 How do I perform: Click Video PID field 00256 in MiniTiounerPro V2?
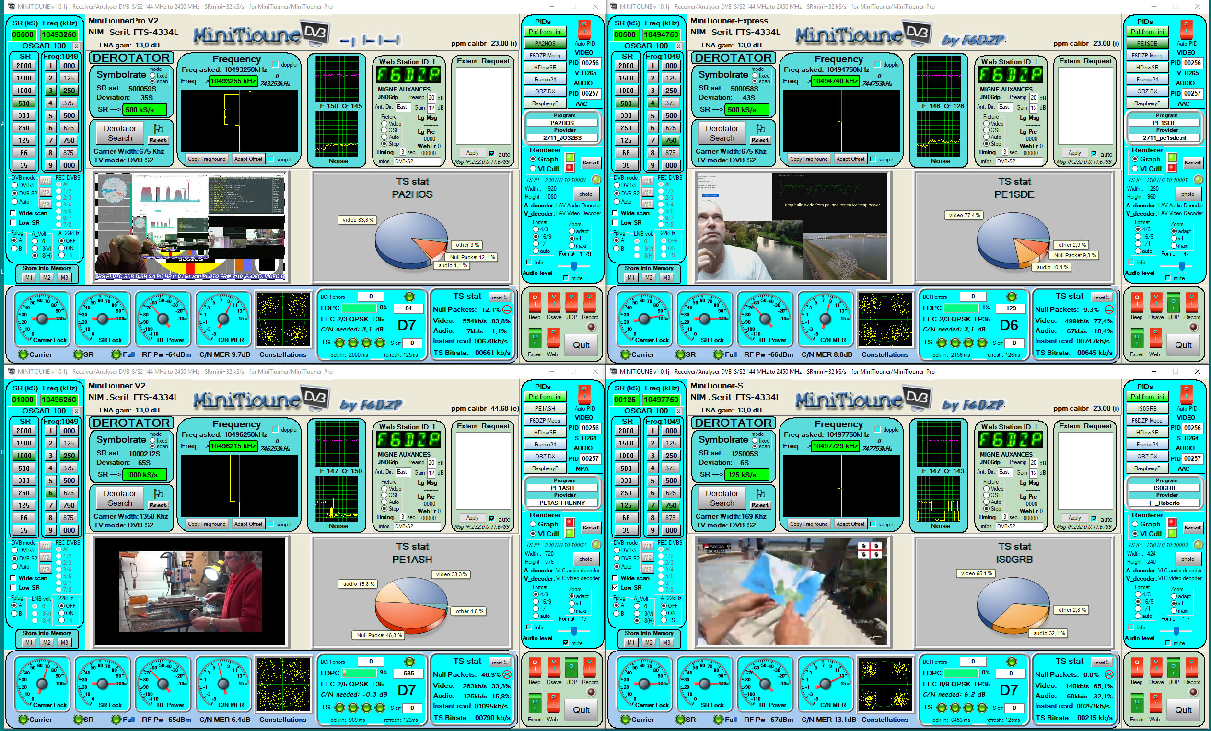pos(590,63)
